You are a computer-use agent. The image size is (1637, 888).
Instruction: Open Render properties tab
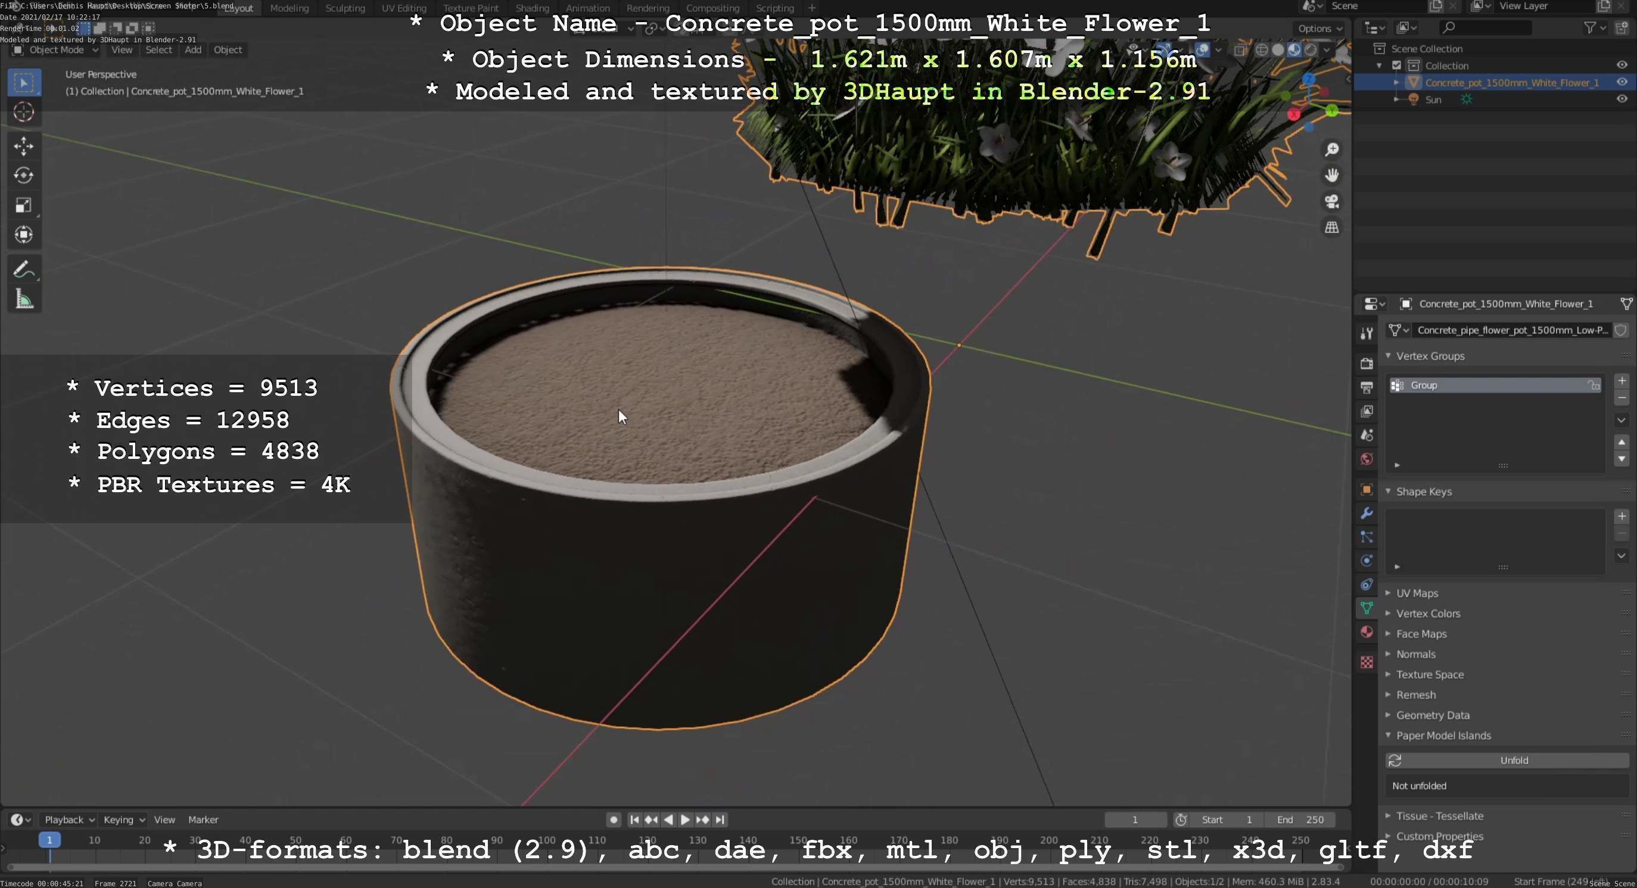click(1367, 363)
